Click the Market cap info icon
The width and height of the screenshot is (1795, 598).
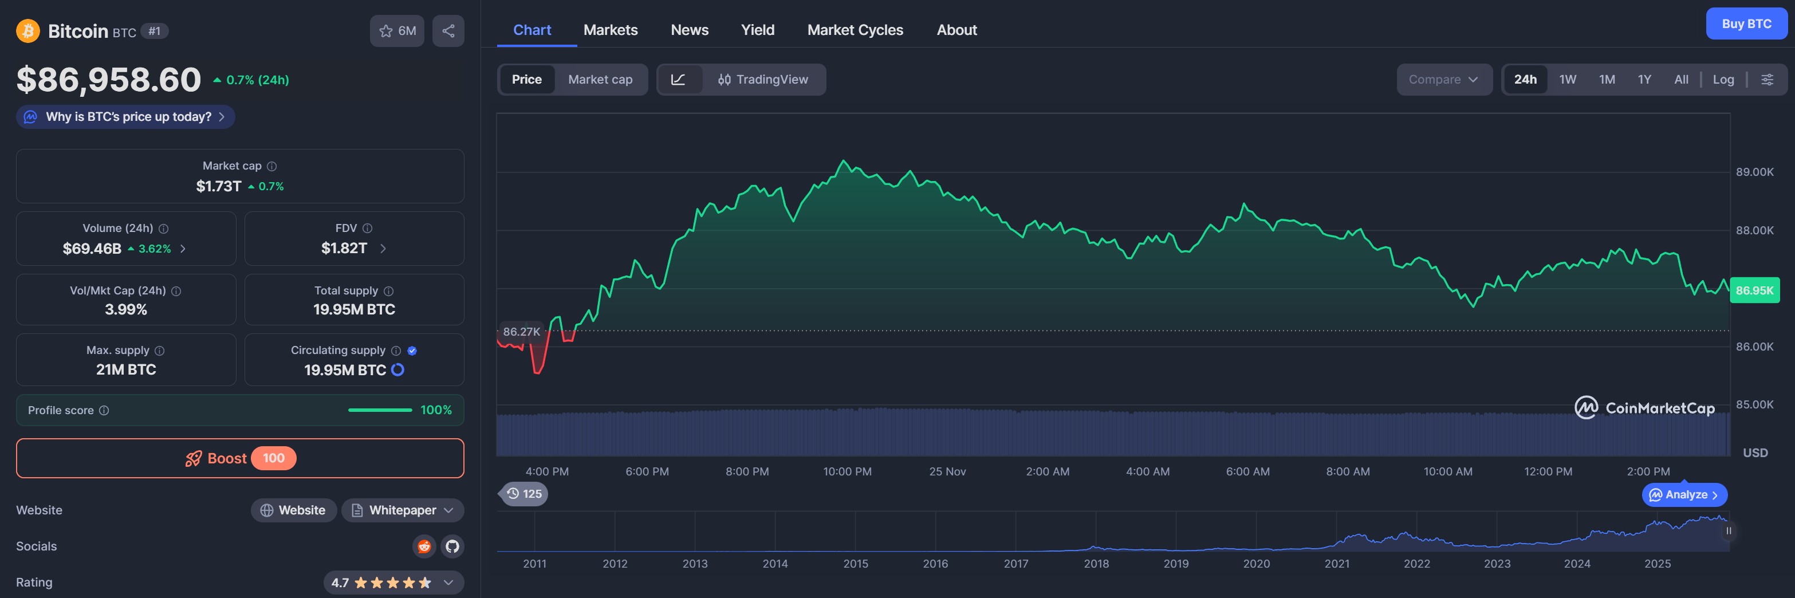tap(271, 166)
